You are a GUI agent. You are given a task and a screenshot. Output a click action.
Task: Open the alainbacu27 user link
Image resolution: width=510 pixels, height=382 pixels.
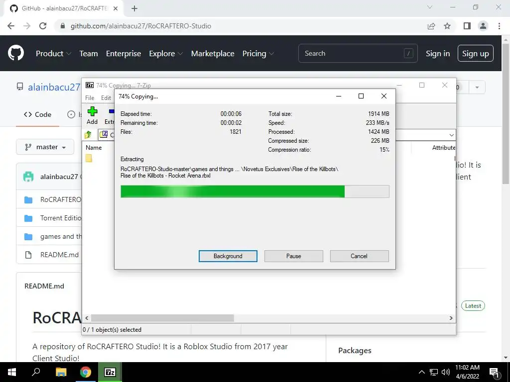(x=54, y=88)
